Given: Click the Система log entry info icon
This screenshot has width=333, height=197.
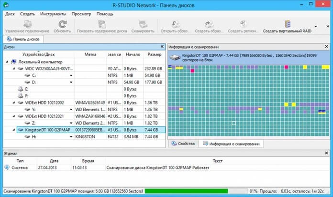Looking at the screenshot, I should 7,167.
